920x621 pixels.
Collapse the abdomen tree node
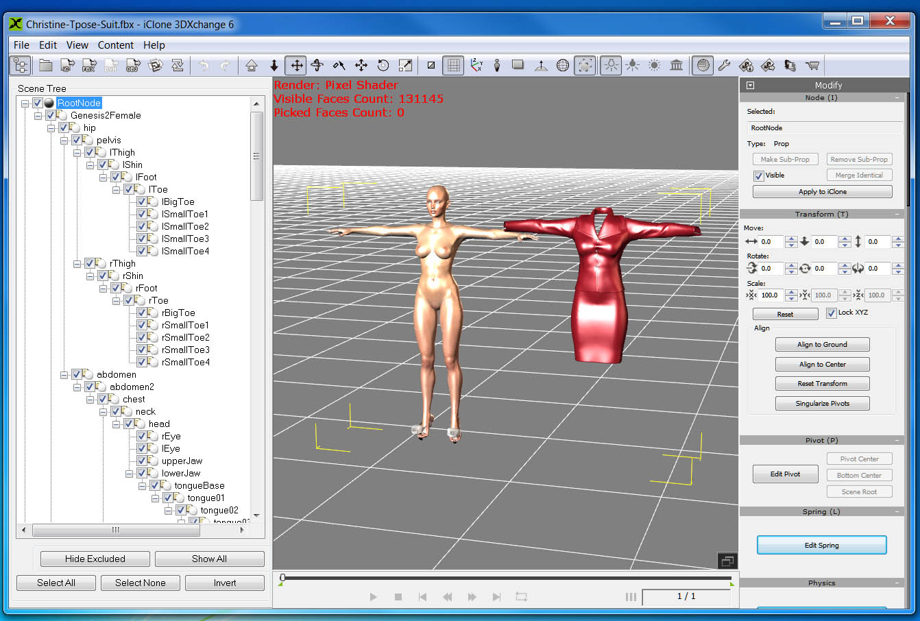point(64,375)
